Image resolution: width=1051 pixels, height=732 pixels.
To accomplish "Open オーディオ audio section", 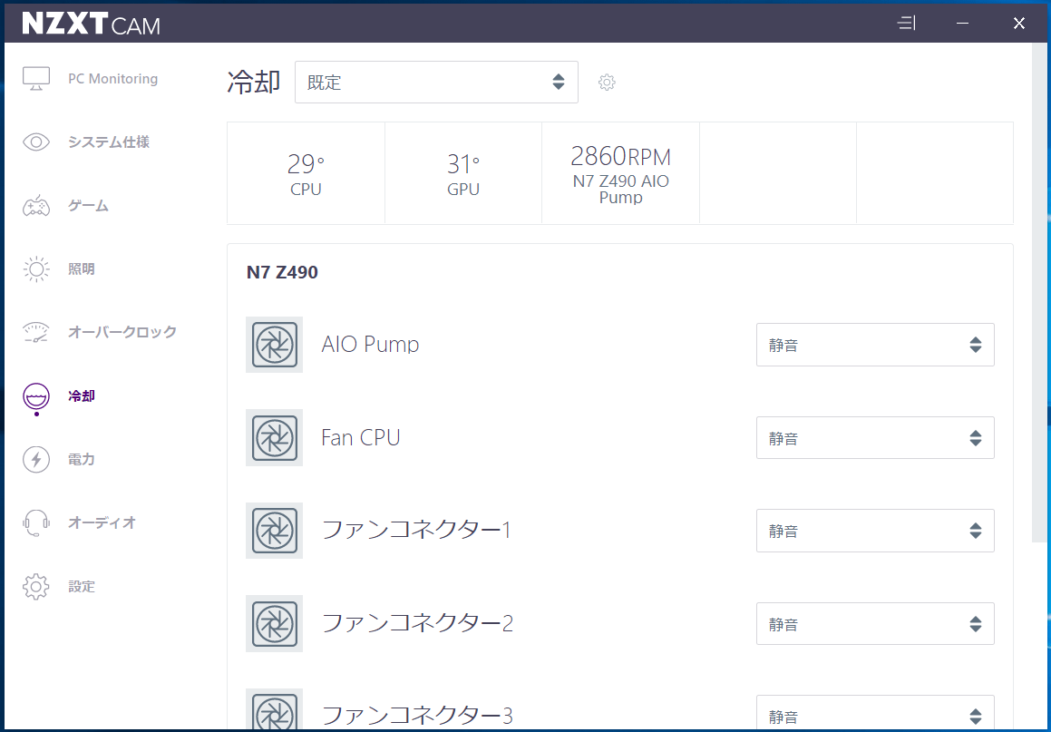I will (102, 522).
